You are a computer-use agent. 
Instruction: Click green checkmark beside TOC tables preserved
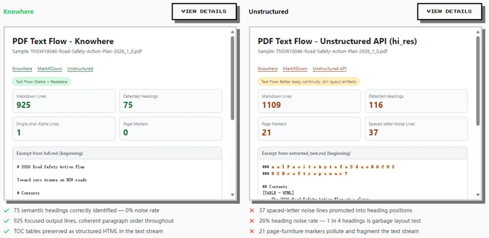tap(6, 231)
